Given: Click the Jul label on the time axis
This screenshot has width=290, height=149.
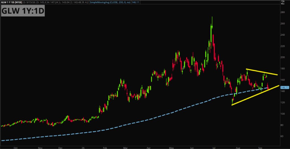Looking at the screenshot, I should 215,148.
